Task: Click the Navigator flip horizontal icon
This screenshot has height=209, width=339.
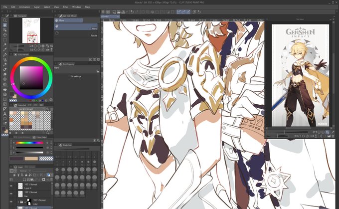Action: (x=48, y=50)
